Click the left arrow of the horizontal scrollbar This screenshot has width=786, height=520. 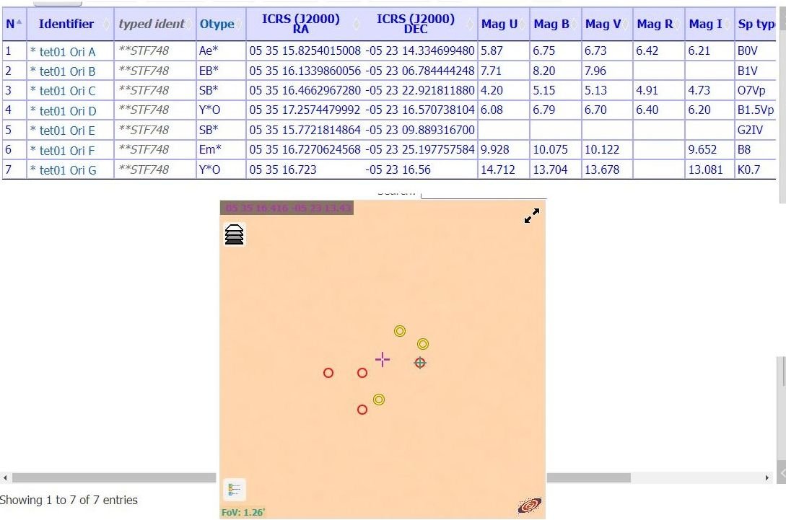pos(5,478)
